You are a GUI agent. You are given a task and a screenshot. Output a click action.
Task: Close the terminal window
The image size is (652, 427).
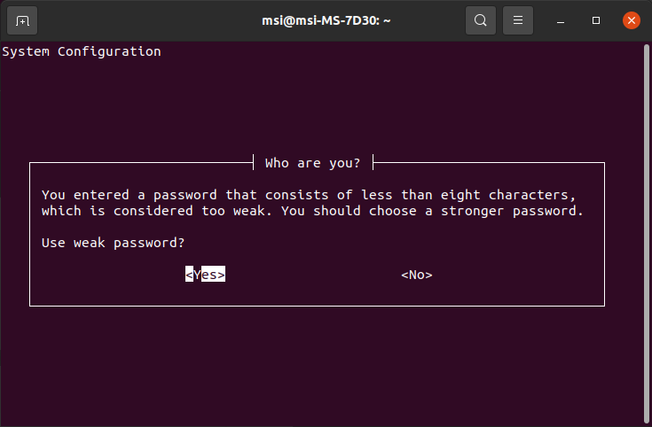tap(632, 20)
